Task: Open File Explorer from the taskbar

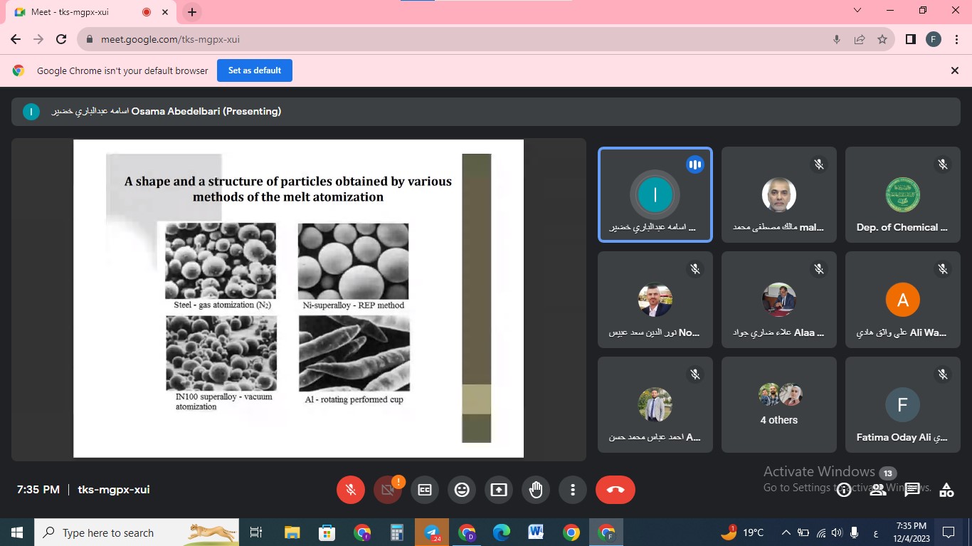Action: pyautogui.click(x=292, y=532)
